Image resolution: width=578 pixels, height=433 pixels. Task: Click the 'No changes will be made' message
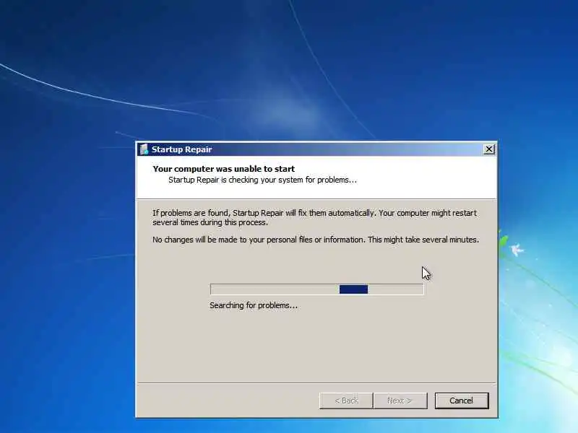tap(316, 240)
